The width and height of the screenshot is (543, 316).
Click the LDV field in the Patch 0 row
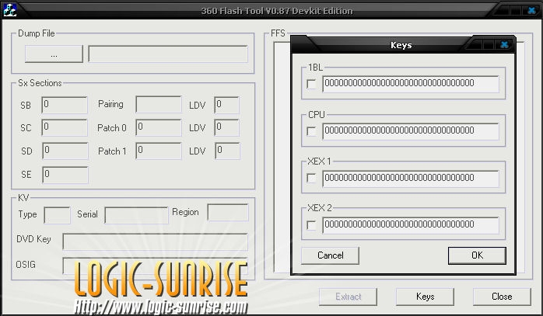click(226, 128)
